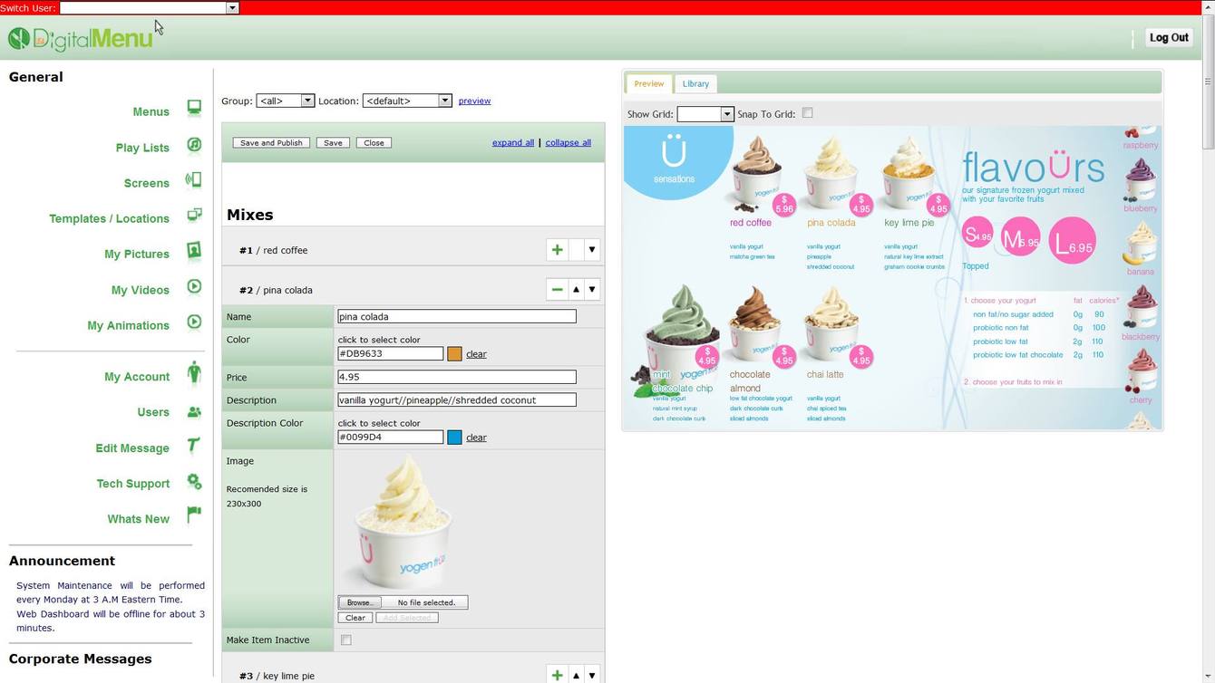The image size is (1215, 683).
Task: Click the Menus monitor icon
Action: pos(194,109)
